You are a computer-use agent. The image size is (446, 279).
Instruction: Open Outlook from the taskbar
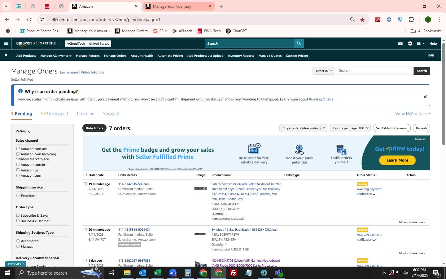click(x=142, y=273)
